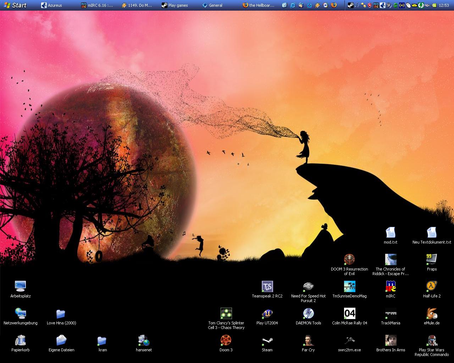Open the Steam 'Play games' taskbar window
The height and width of the screenshot is (363, 454).
pos(175,5)
